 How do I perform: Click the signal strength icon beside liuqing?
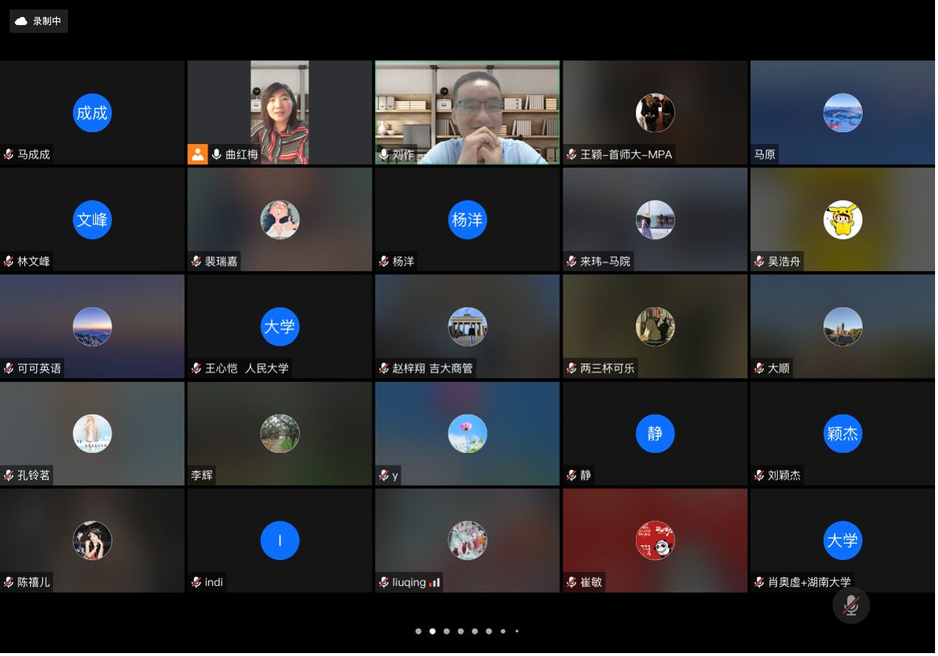point(435,582)
